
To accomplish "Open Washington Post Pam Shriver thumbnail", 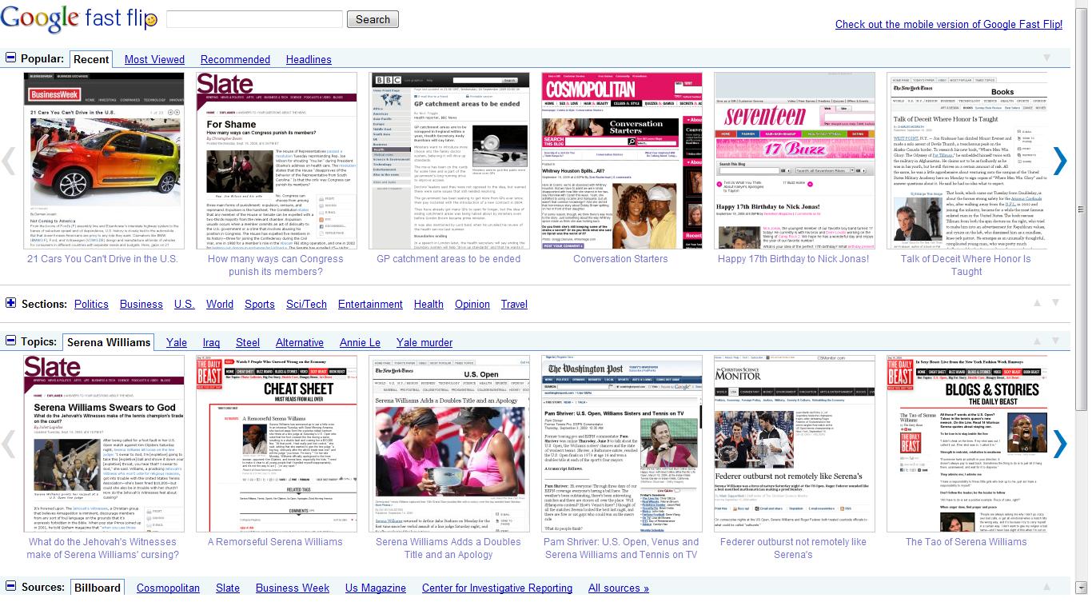I will click(622, 444).
